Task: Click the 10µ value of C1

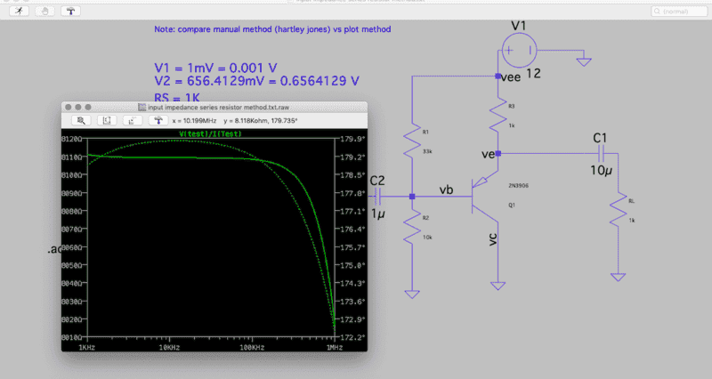Action: point(601,171)
